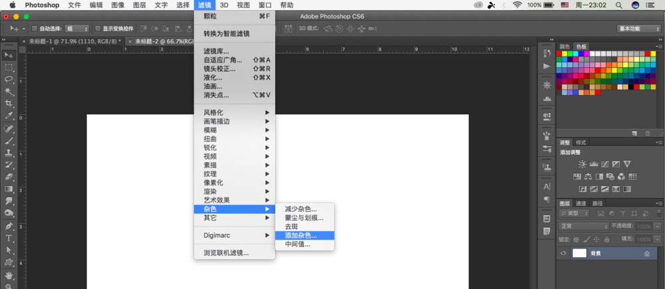This screenshot has height=289, width=665.
Task: Select the Eyedropper tool
Action: coord(9,116)
